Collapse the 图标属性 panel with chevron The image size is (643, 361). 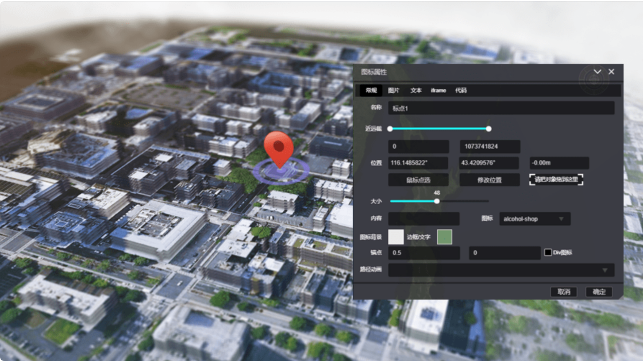pyautogui.click(x=597, y=72)
